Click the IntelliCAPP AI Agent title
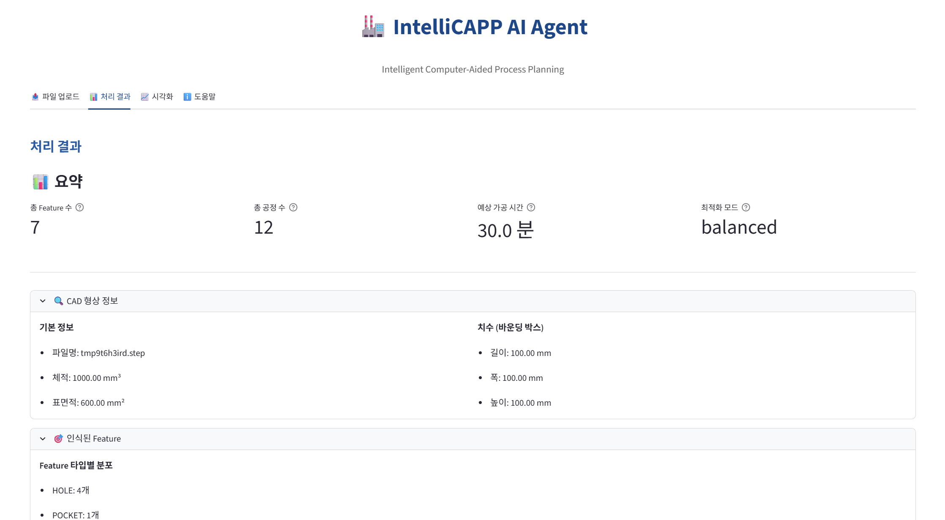This screenshot has height=520, width=945. (490, 27)
